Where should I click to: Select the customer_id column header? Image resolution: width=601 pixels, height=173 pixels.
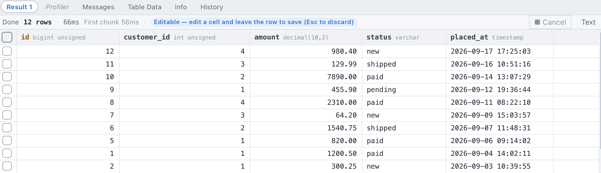pyautogui.click(x=184, y=37)
